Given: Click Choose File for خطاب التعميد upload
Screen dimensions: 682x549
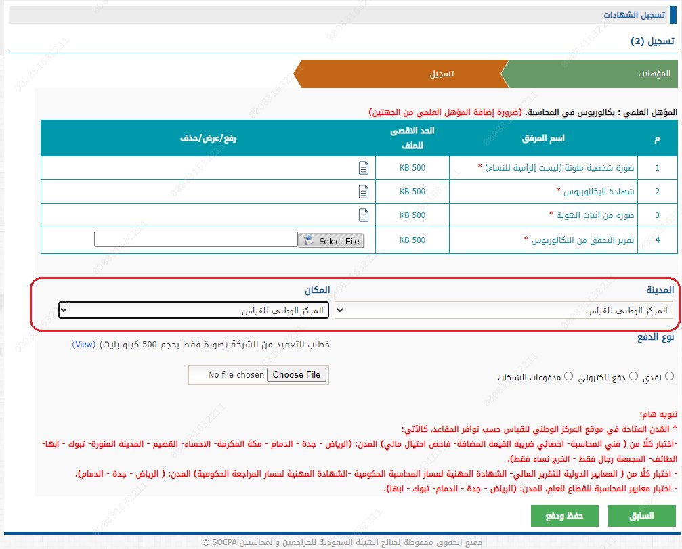Looking at the screenshot, I should [x=297, y=374].
